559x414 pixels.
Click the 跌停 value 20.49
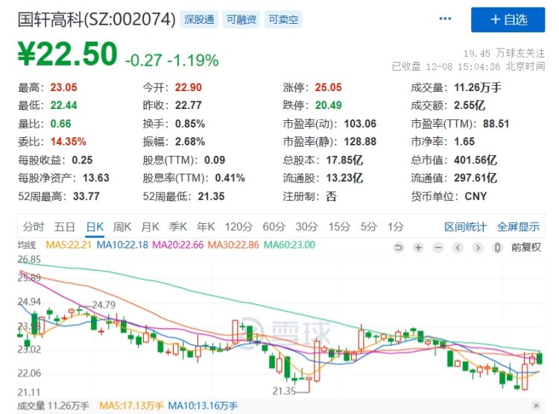(329, 105)
